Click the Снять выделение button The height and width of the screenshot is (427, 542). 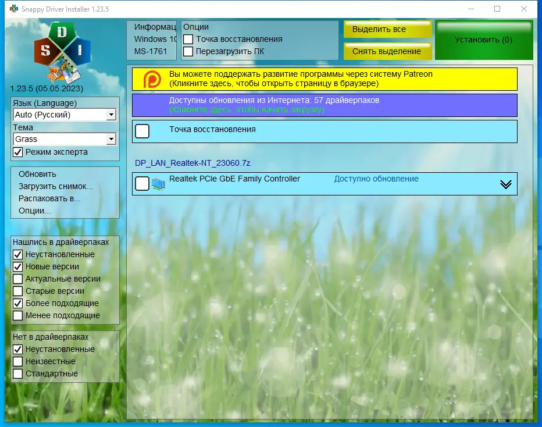point(387,51)
